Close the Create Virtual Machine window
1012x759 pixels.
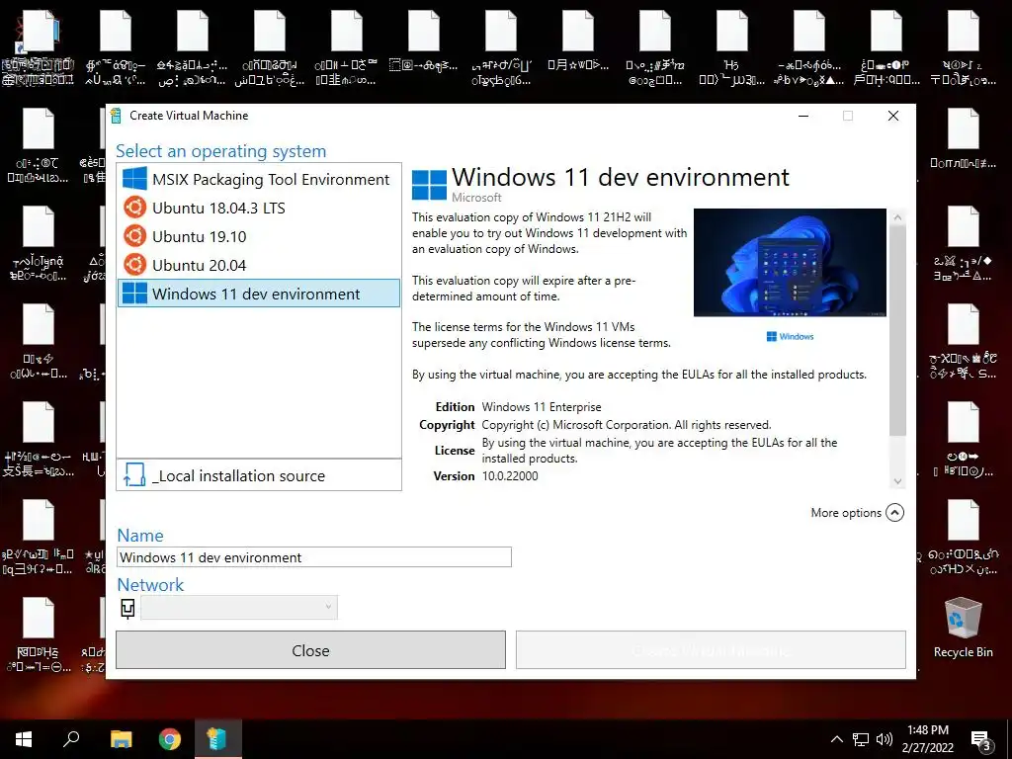[x=893, y=116]
